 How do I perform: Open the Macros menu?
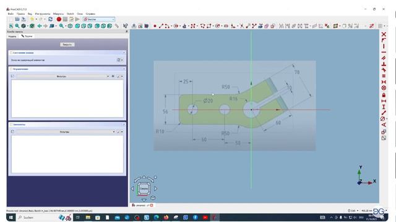pyautogui.click(x=58, y=14)
